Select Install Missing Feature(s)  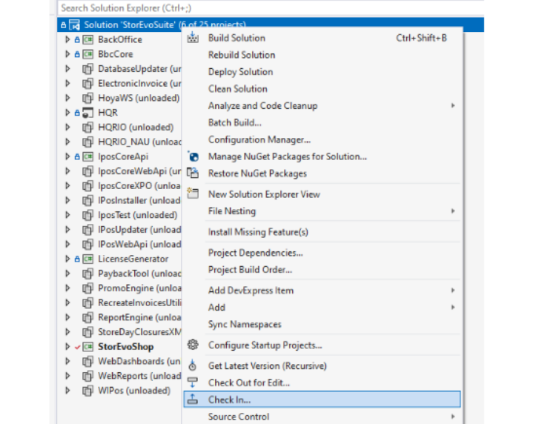click(x=322, y=232)
